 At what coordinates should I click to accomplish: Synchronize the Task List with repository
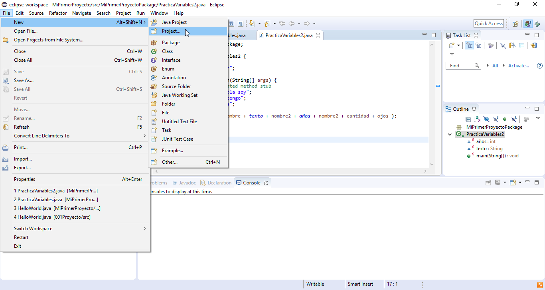[534, 46]
